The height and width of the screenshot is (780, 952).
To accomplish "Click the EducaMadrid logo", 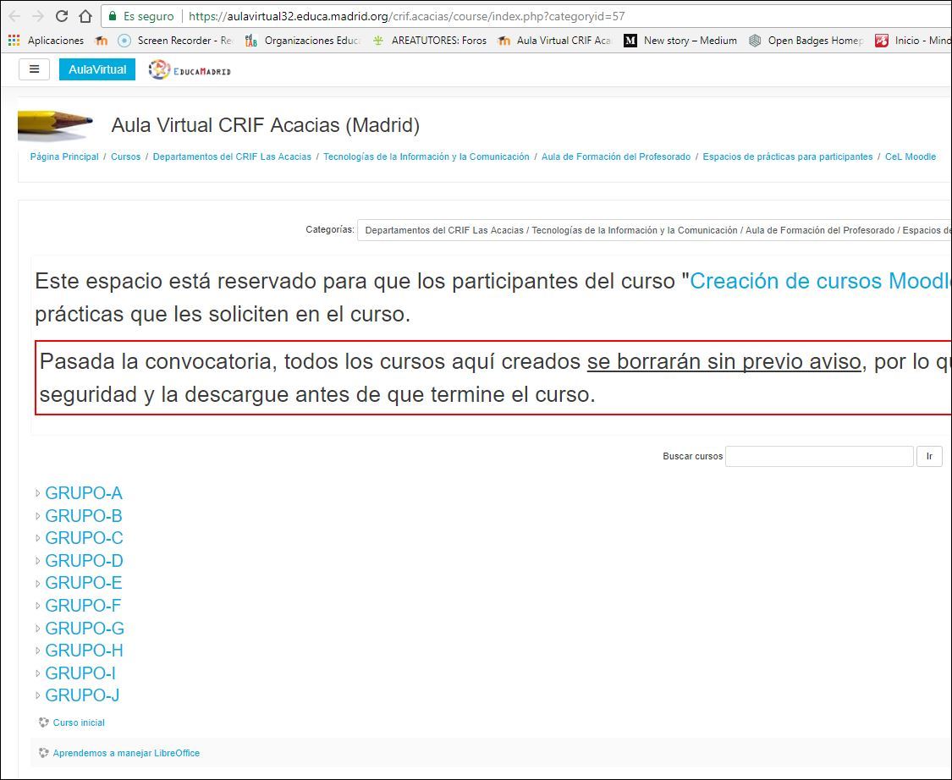I will 190,70.
